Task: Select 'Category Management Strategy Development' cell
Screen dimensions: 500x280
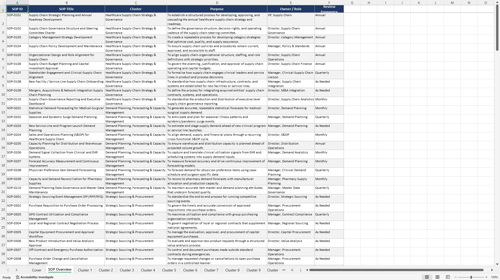Action: pos(66,39)
